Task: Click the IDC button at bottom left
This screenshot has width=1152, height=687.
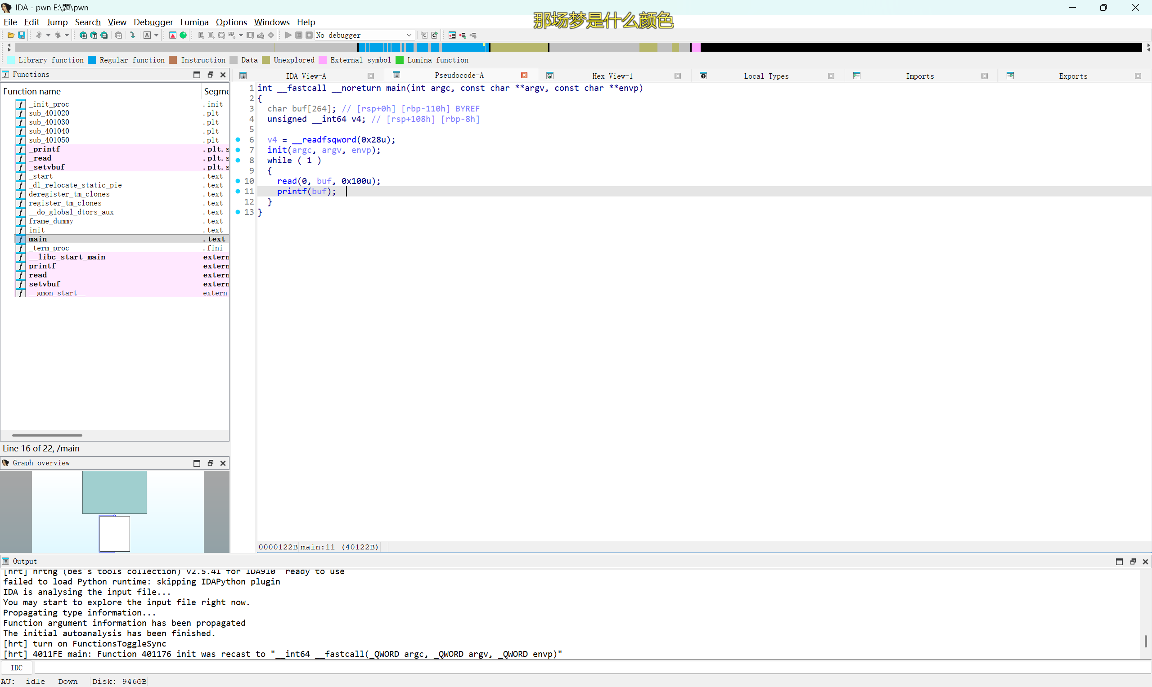Action: 17,667
